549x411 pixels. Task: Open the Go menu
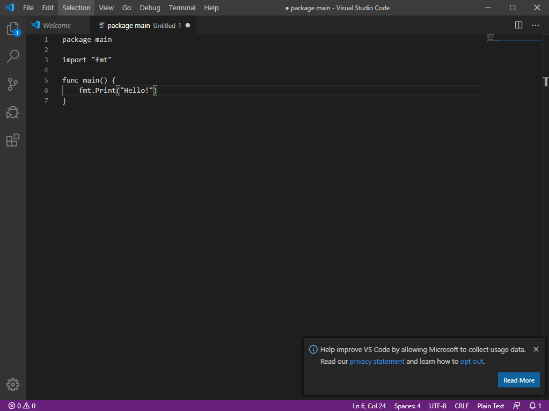[127, 8]
